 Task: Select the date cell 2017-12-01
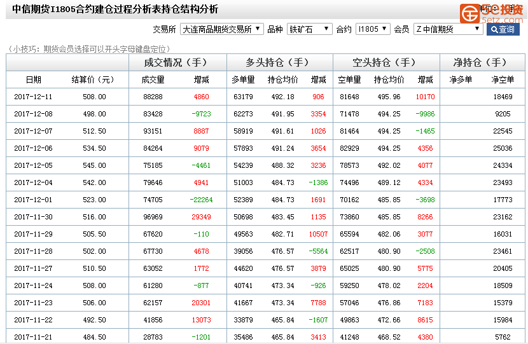(33, 200)
